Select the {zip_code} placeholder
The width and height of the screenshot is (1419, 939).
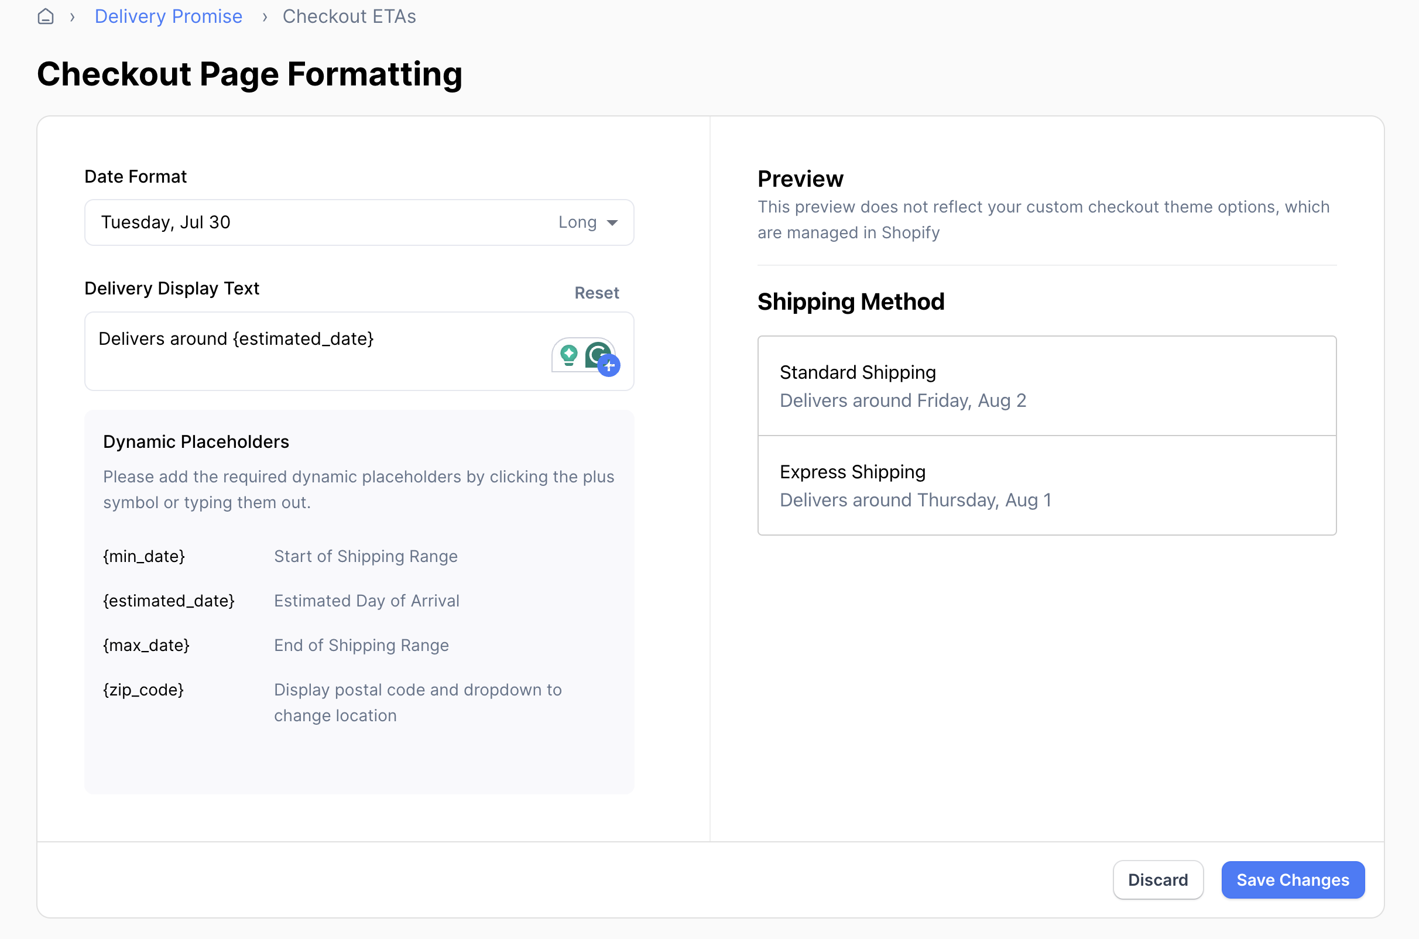click(143, 690)
